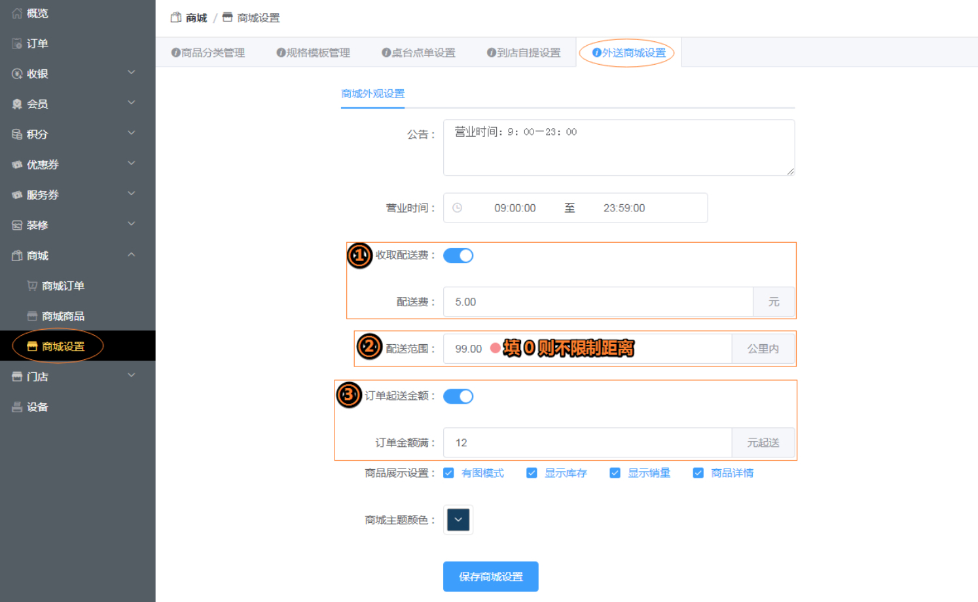This screenshot has height=602, width=978.
Task: Uncheck the 商品详情 checkbox
Action: point(698,473)
